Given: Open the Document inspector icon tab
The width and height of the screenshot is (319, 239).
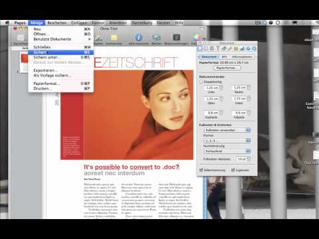Looking at the screenshot, I should (200, 48).
